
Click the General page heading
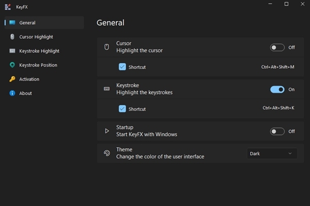[x=111, y=23]
